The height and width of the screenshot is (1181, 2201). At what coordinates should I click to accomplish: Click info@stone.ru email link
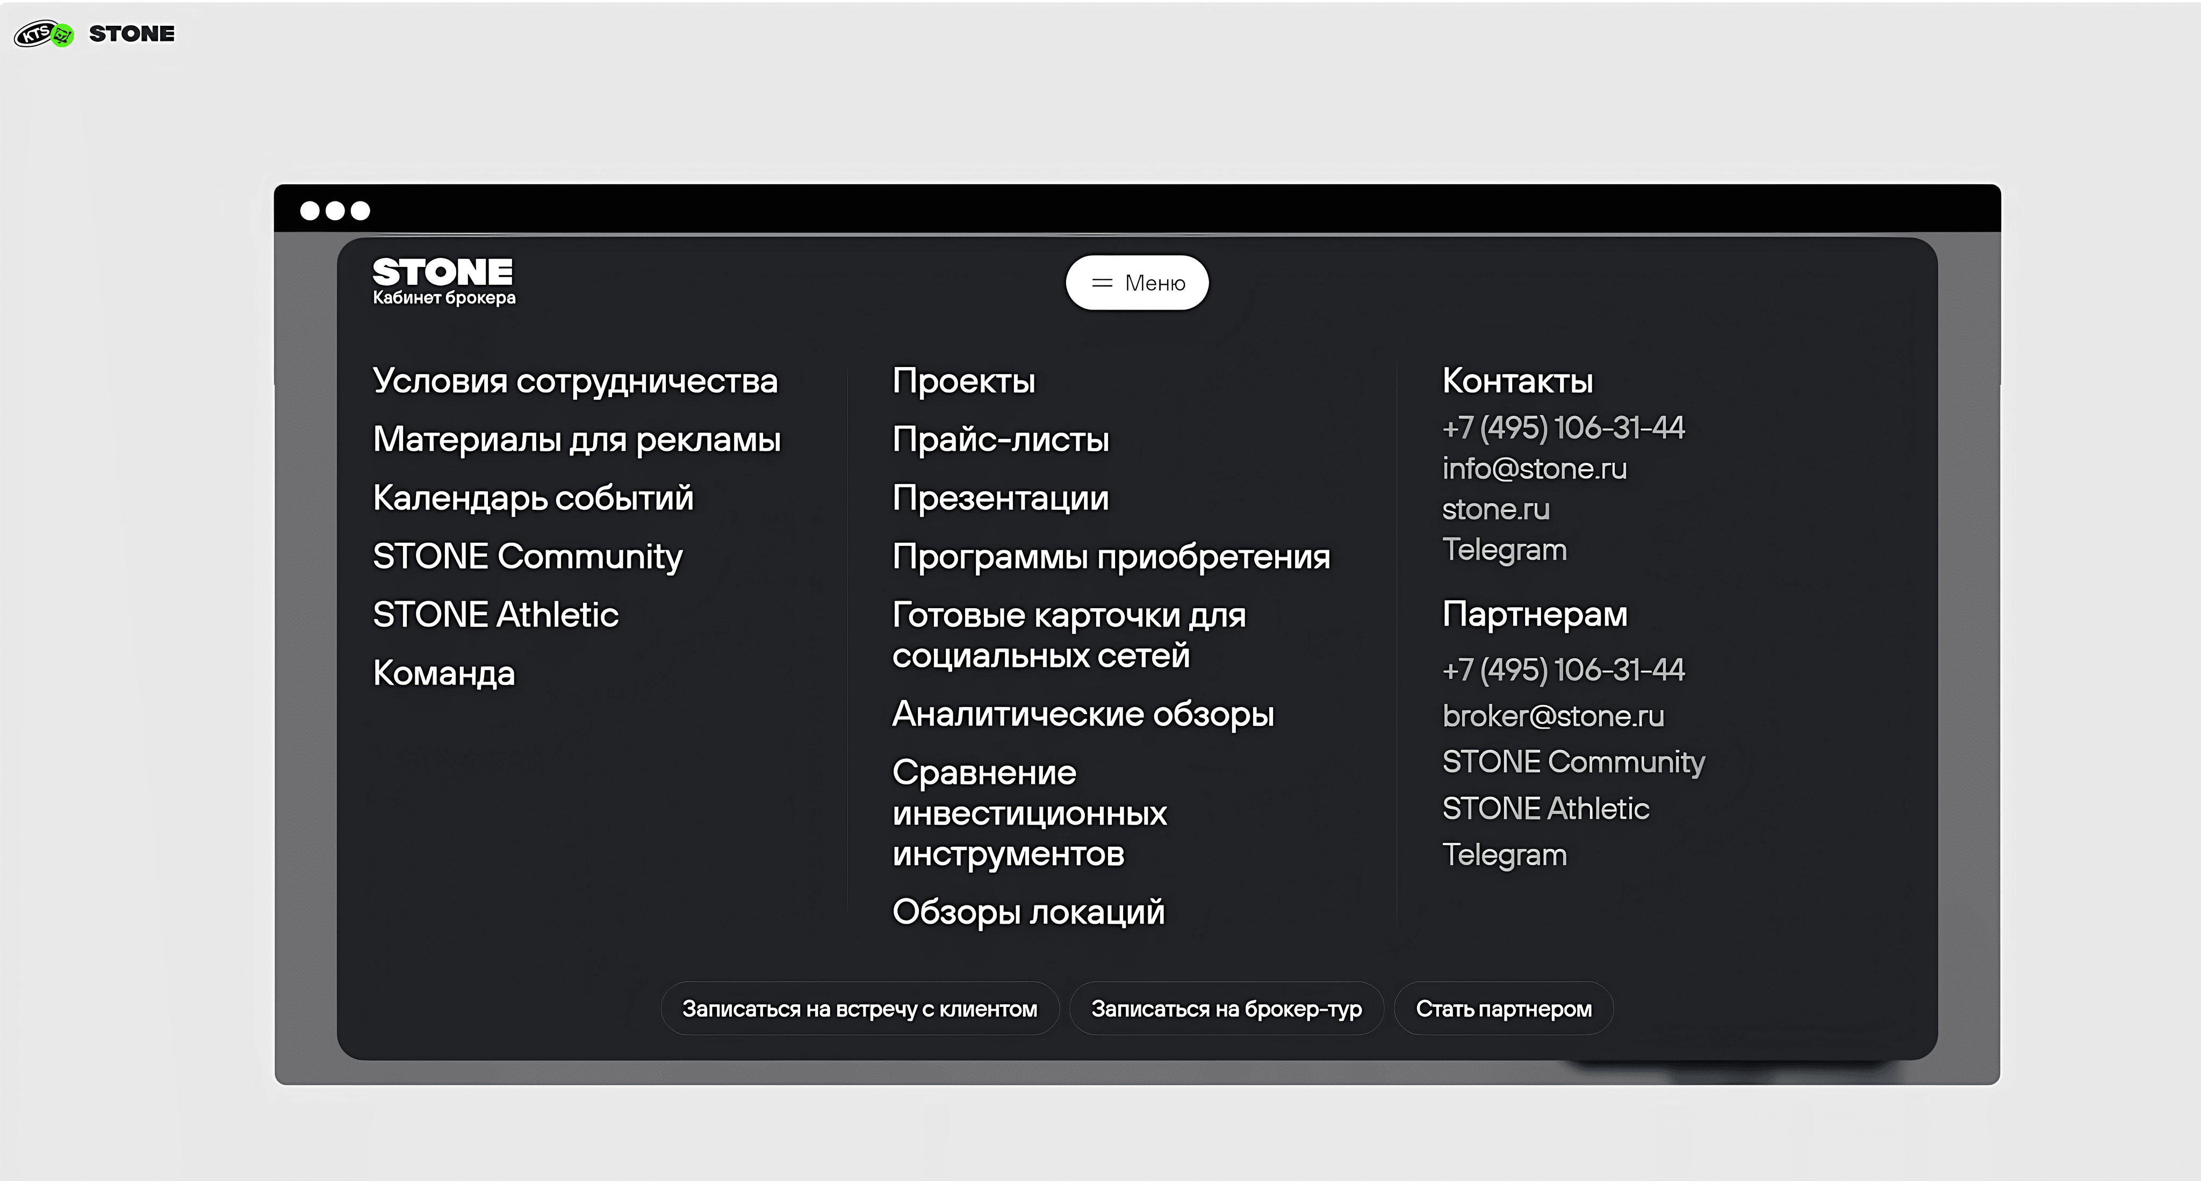pos(1534,469)
